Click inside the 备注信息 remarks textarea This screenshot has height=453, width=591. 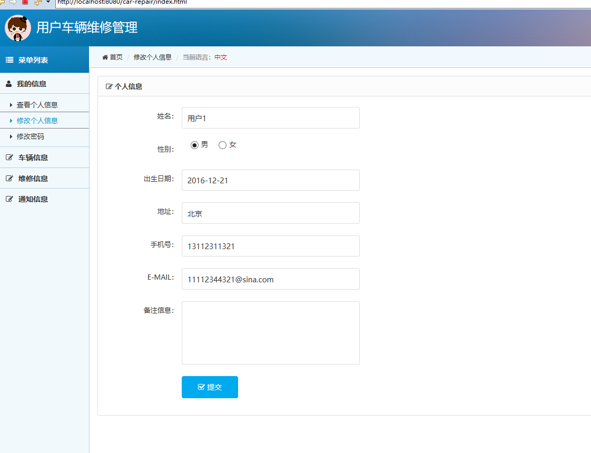tap(270, 332)
